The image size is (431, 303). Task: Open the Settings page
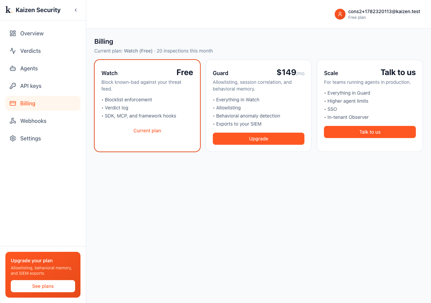tap(43, 138)
